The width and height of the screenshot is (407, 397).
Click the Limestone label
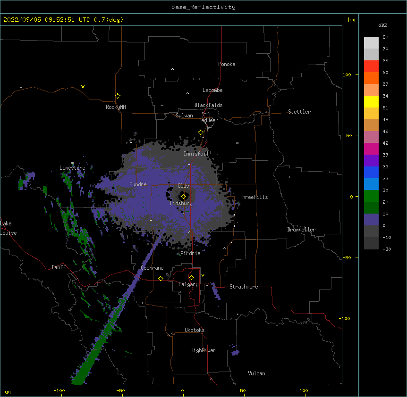click(72, 168)
